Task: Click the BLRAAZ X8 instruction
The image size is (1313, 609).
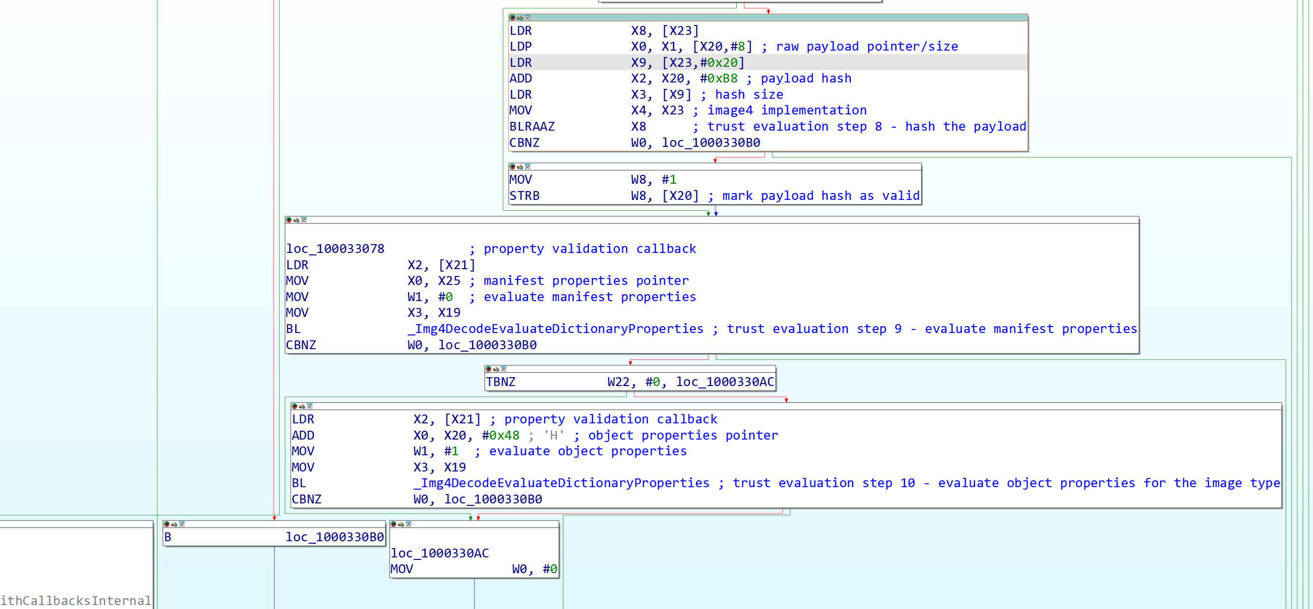Action: point(531,127)
